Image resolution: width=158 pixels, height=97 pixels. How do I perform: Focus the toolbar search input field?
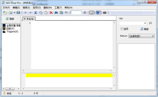76,13
